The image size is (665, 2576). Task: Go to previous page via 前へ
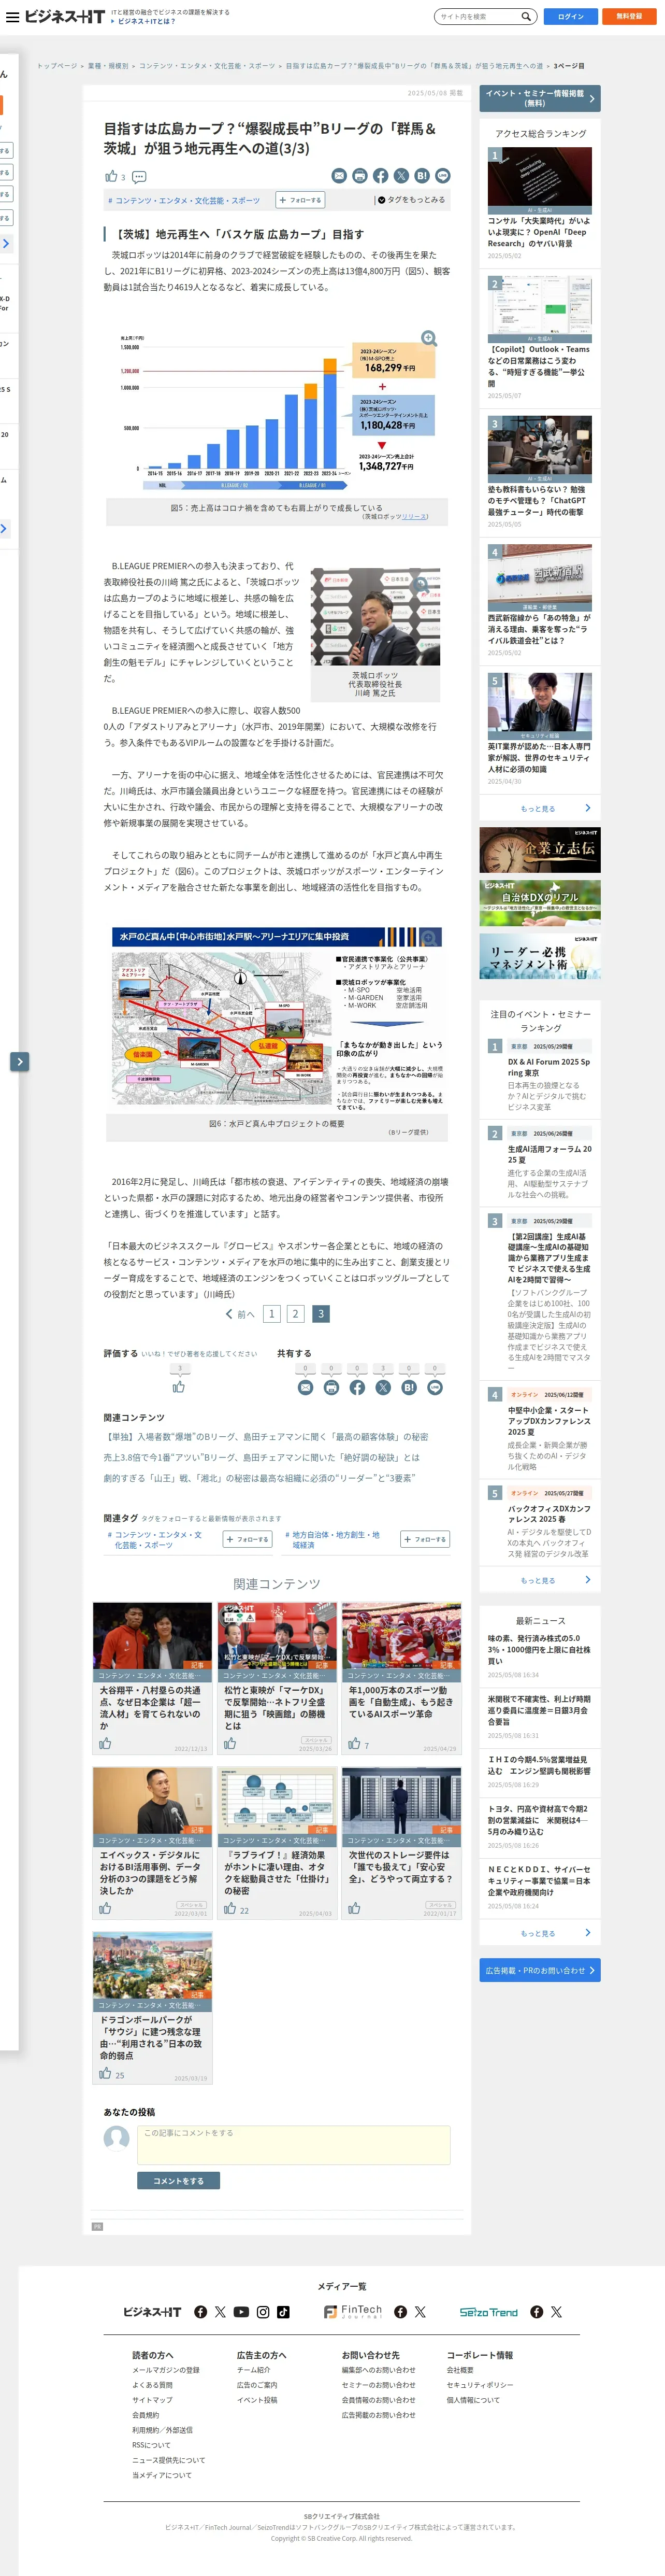pos(241,1314)
